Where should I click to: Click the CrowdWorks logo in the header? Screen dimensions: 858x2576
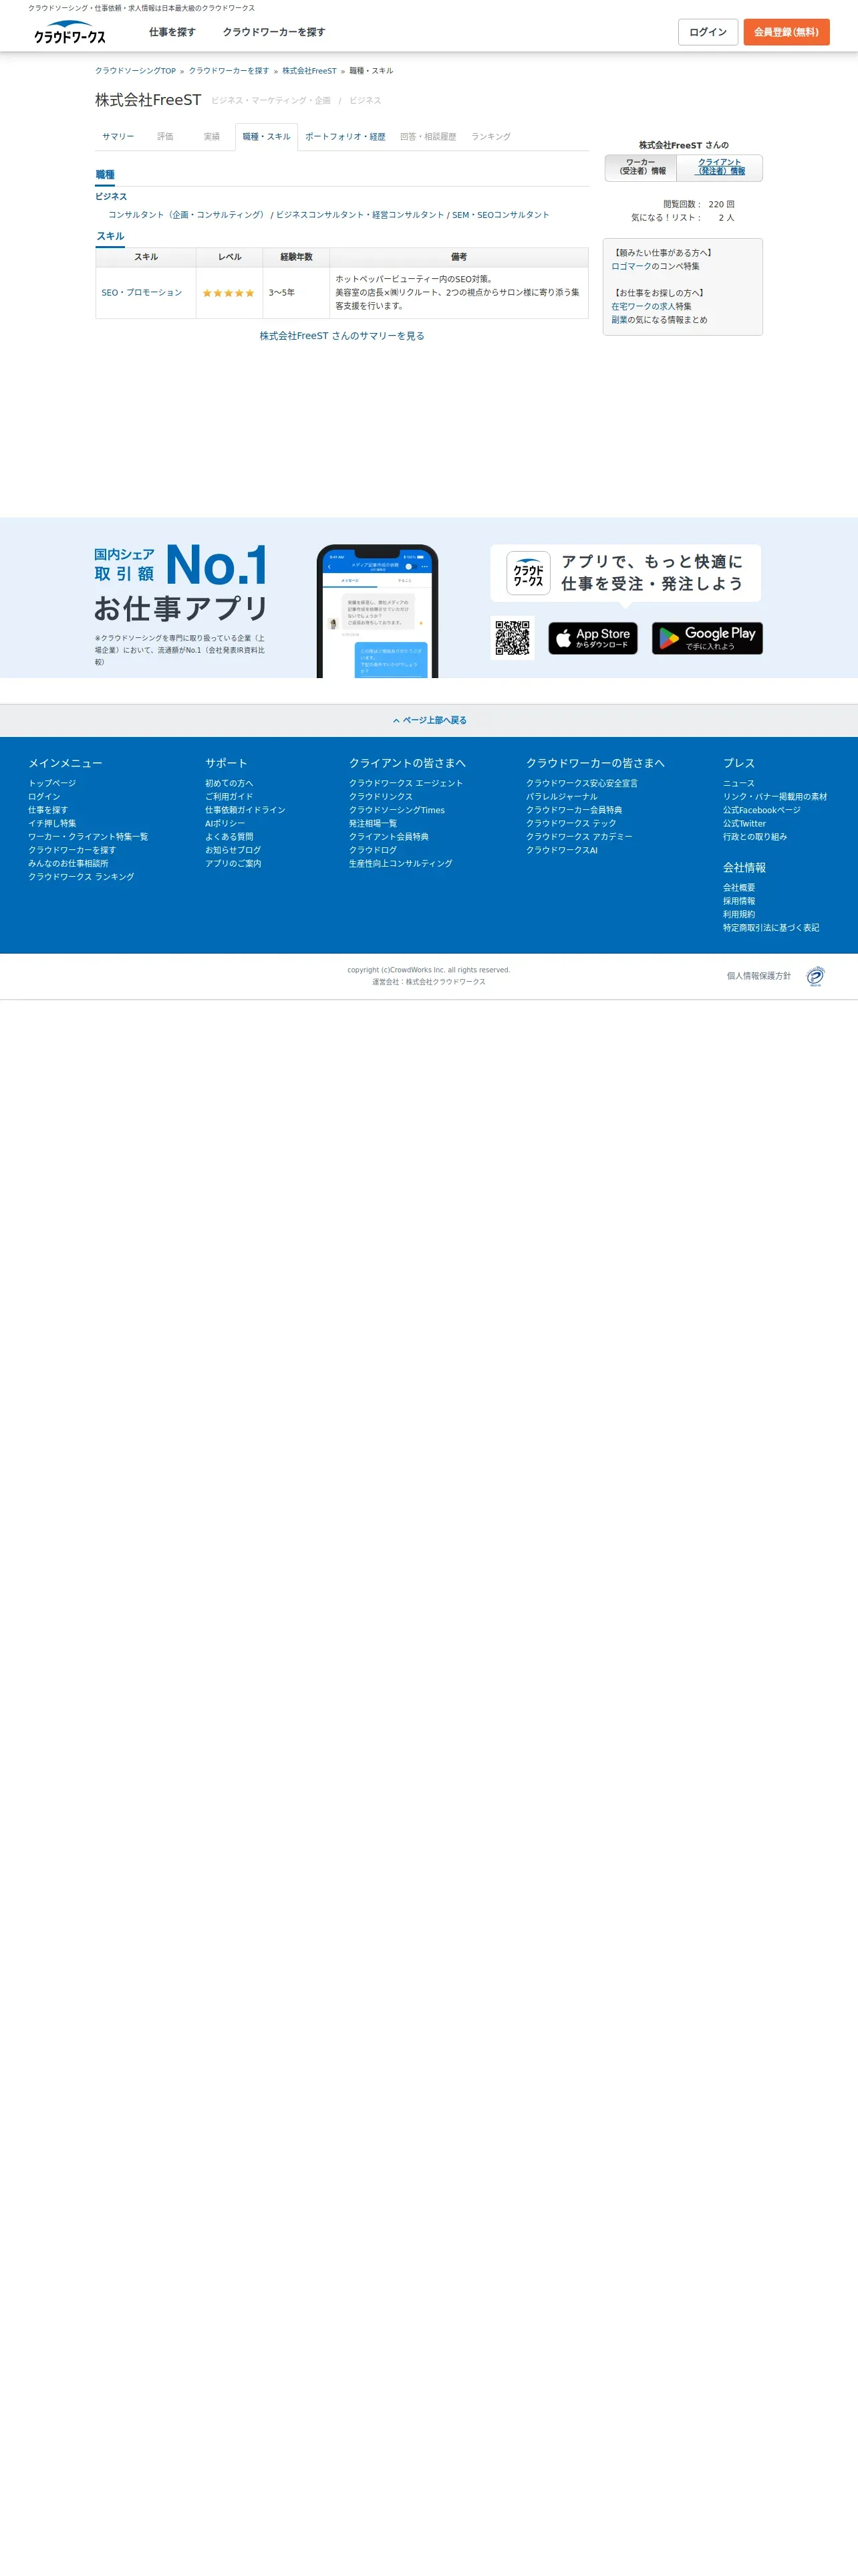click(x=70, y=32)
